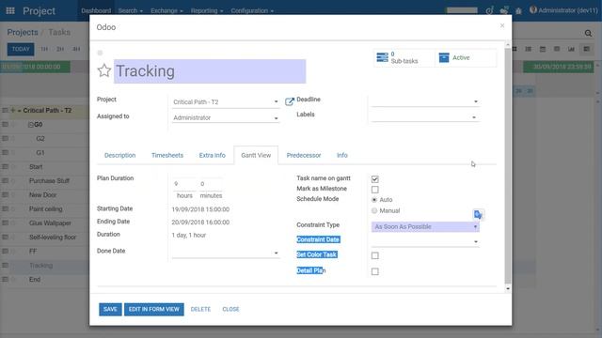Switch to Extra Info tab

[212, 155]
